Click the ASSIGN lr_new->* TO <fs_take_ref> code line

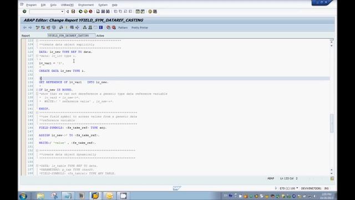pyautogui.click(x=69, y=135)
